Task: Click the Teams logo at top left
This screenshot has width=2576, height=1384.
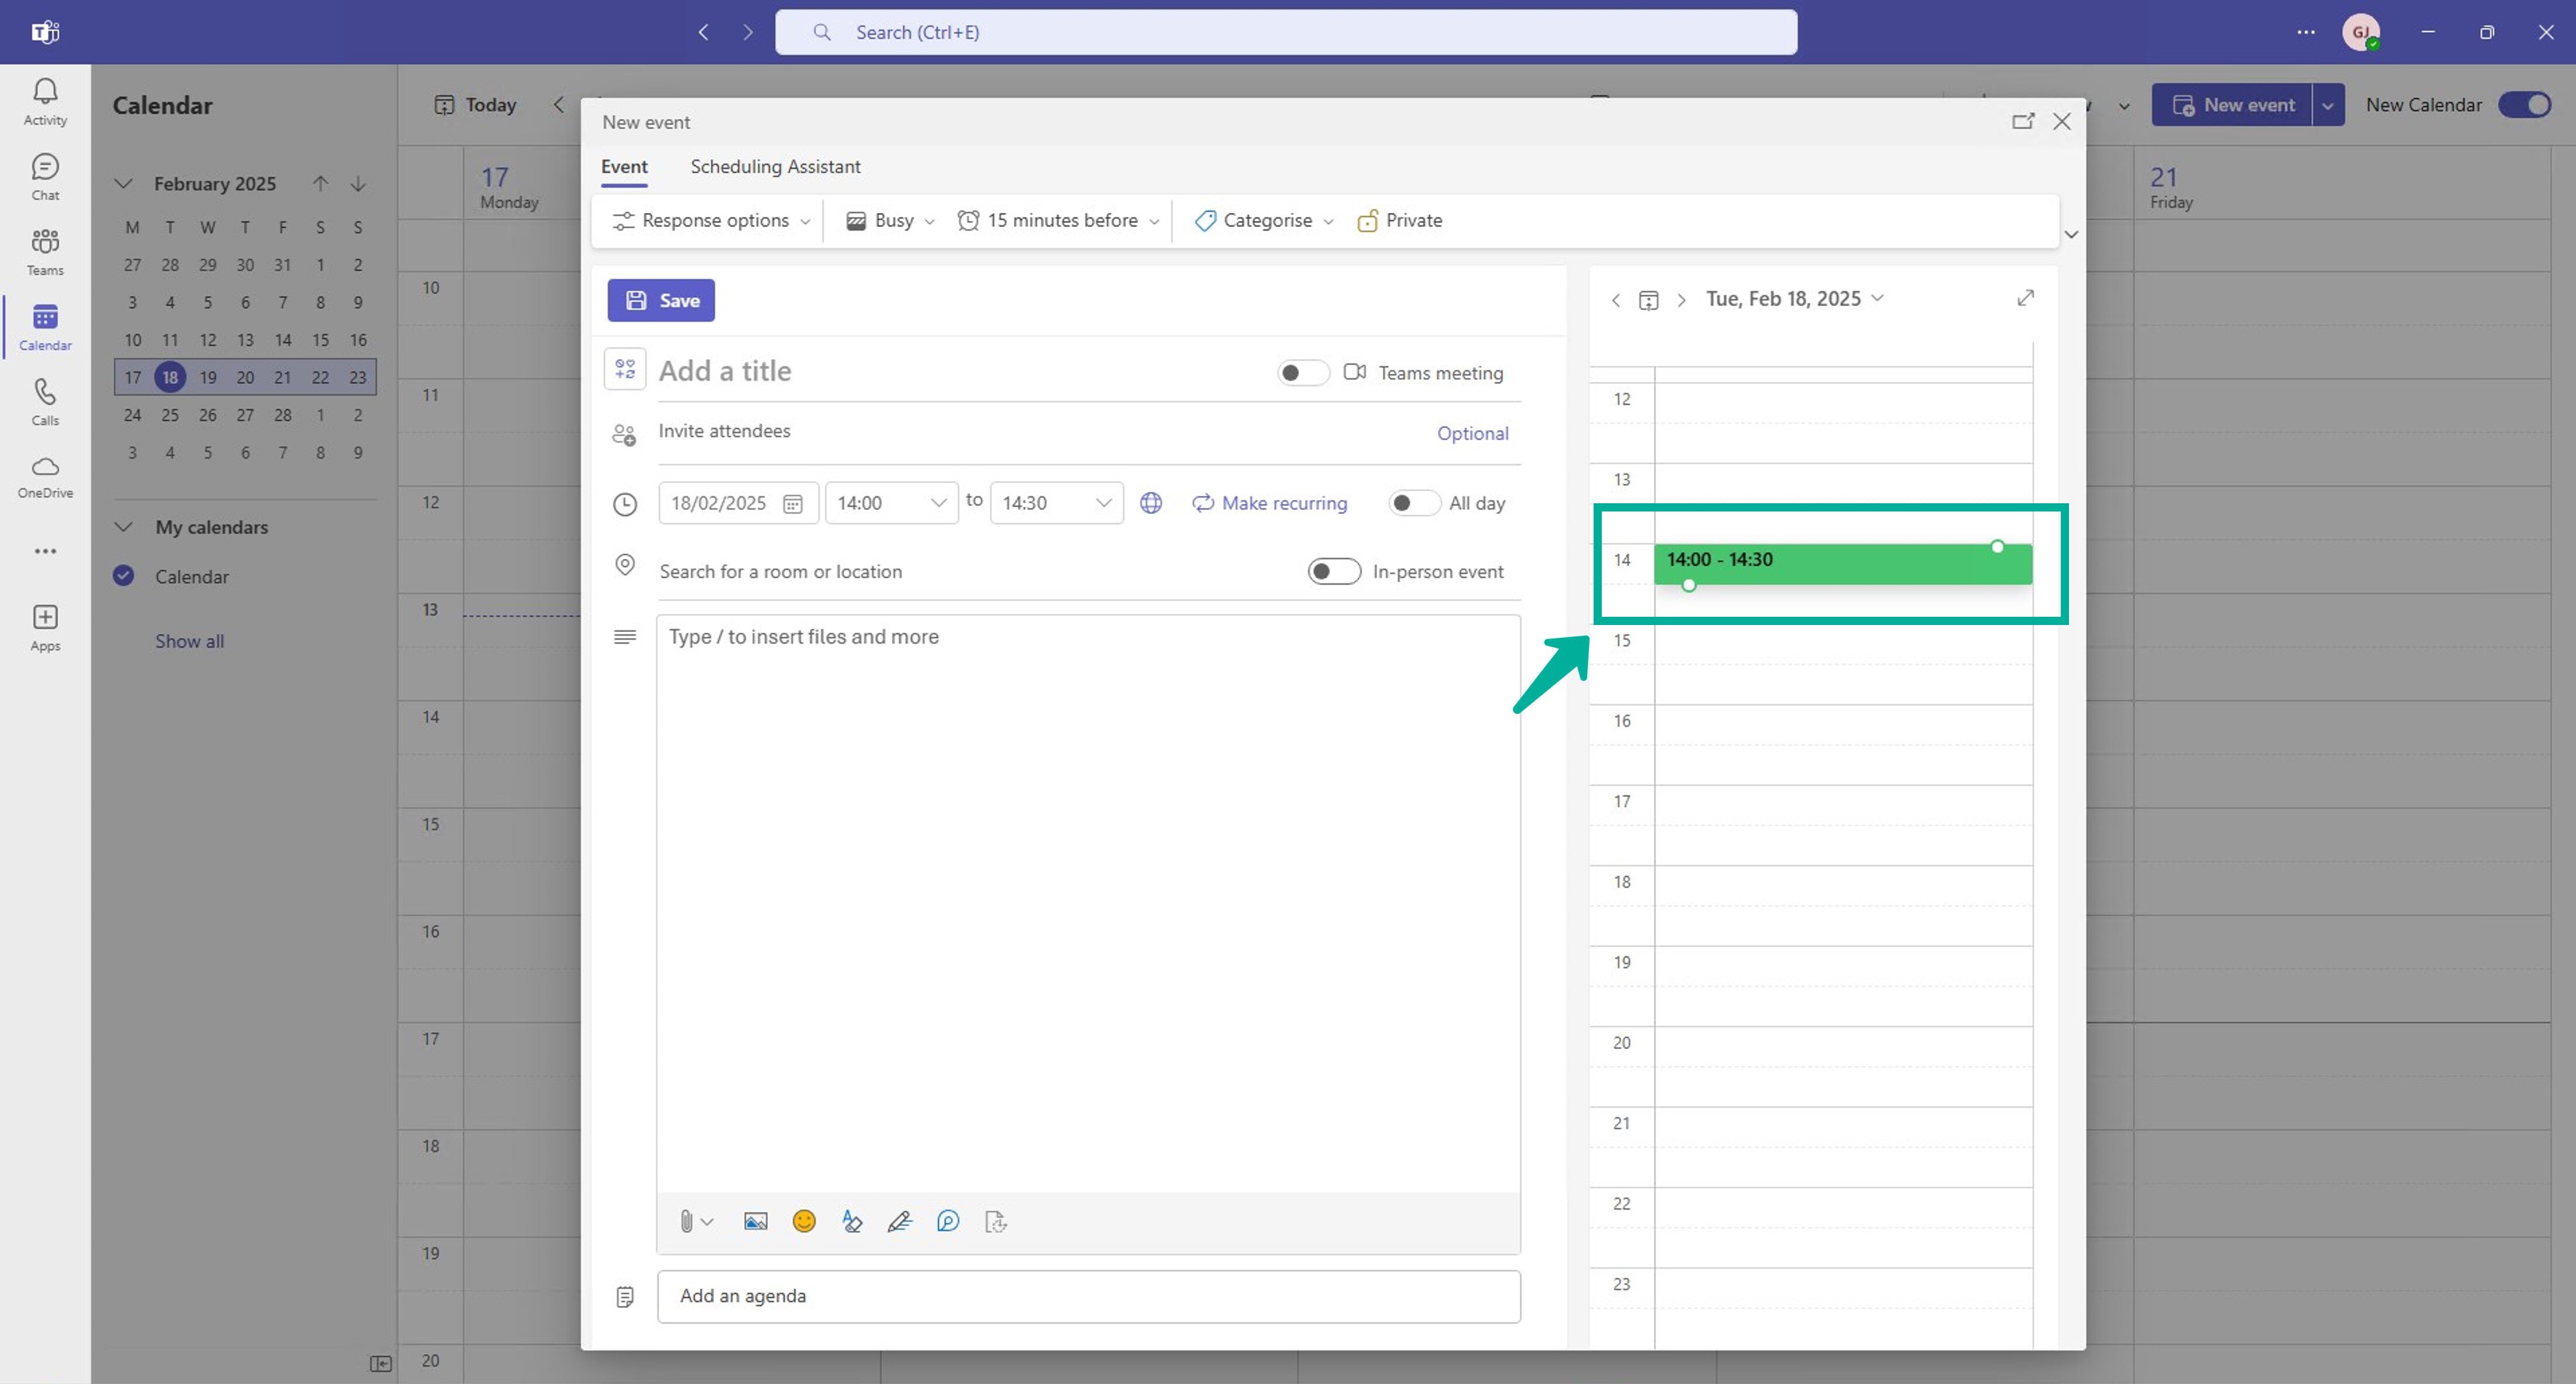Action: [x=45, y=32]
